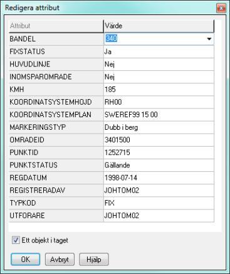230x274 pixels.
Task: Open the BANDEL value dropdown arrow
Action: pyautogui.click(x=209, y=39)
